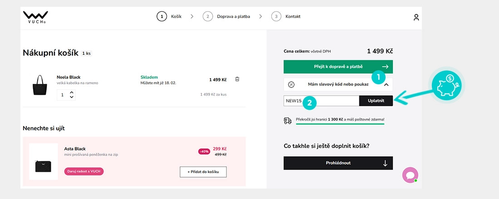
Task: Click the '299 Kč' sale price
Action: (220, 149)
